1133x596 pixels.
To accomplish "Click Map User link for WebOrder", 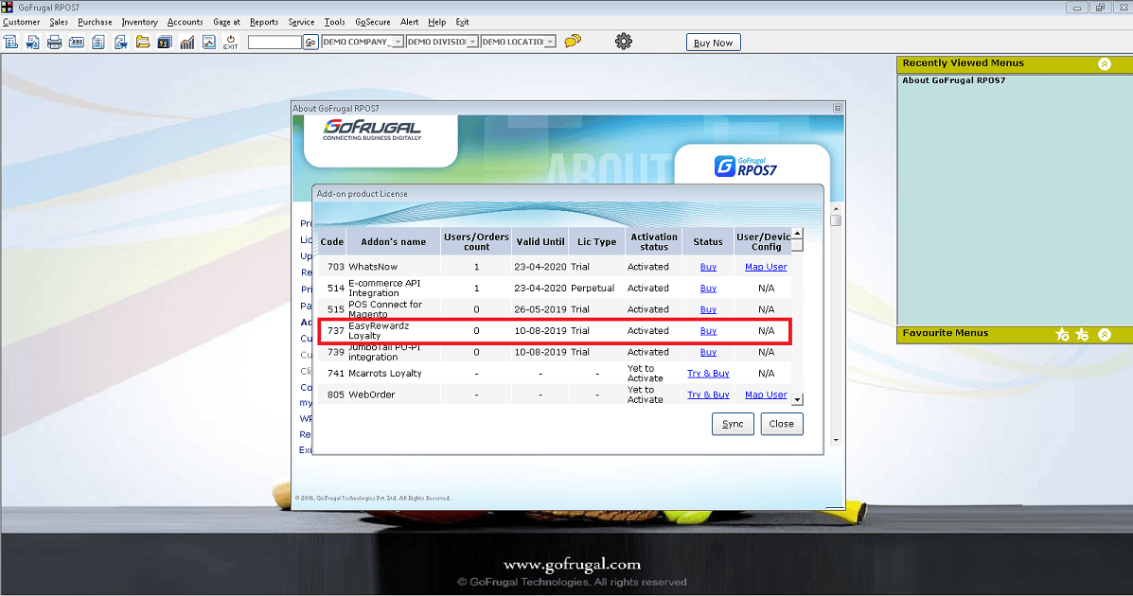I will 766,394.
